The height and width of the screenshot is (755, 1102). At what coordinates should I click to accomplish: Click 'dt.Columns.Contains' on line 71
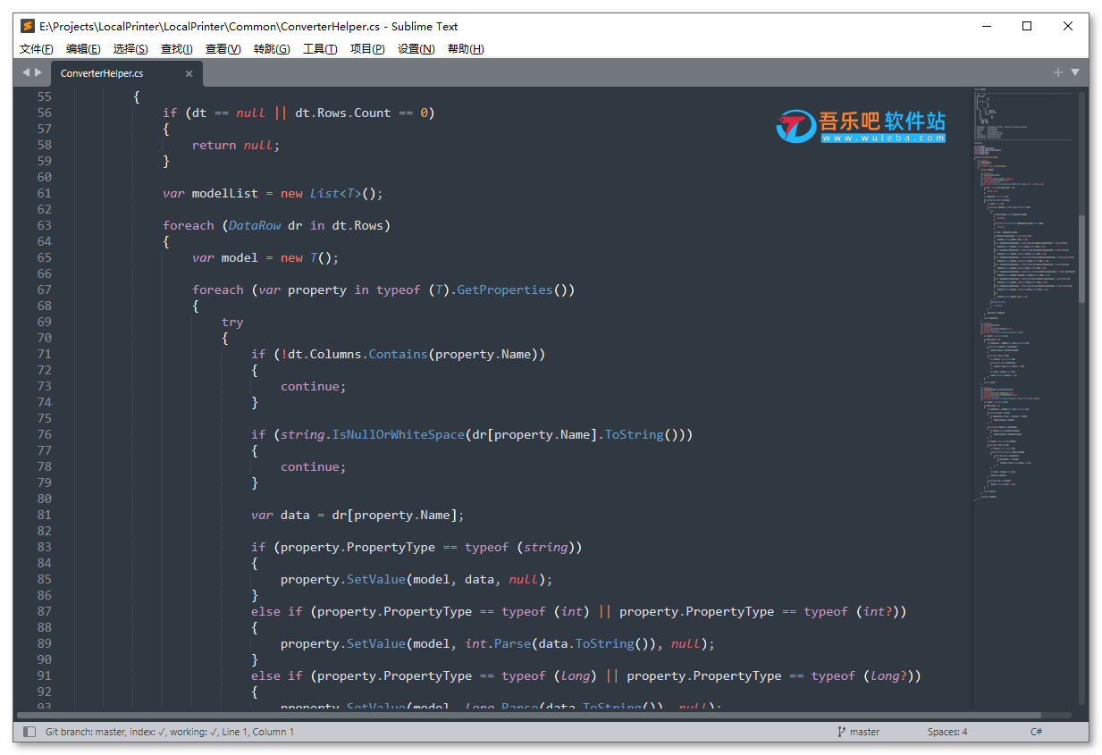point(358,354)
